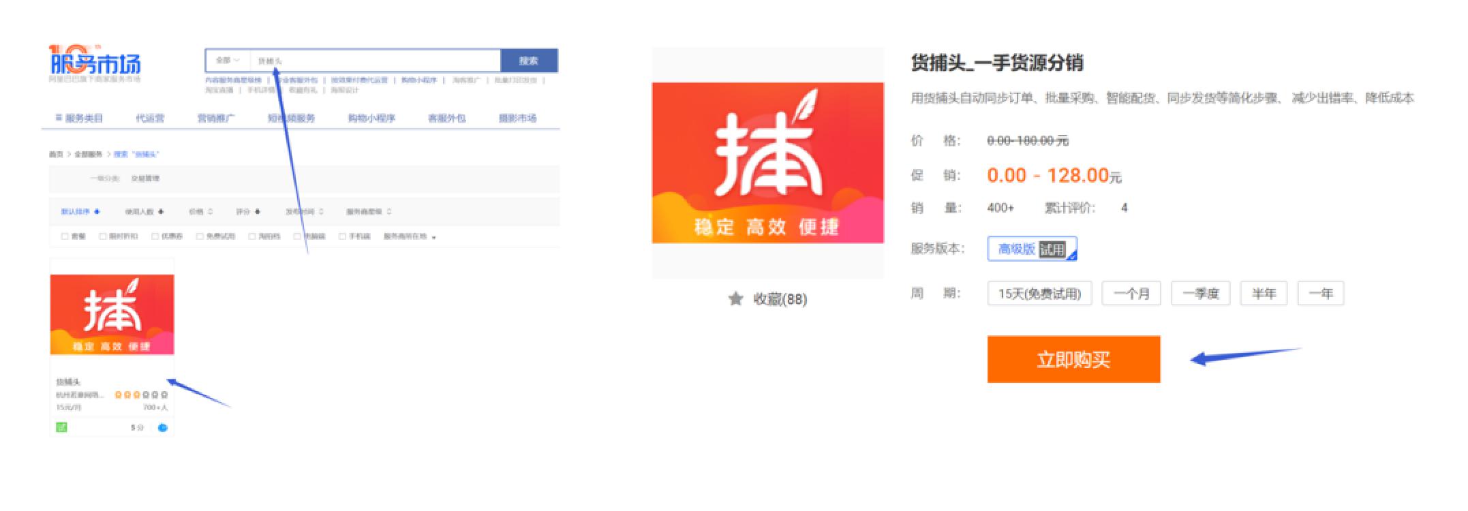Expand the 服务商所在地 location dropdown

pos(410,236)
